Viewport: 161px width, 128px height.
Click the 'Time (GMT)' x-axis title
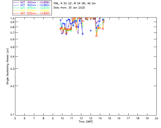pyautogui.click(x=86, y=121)
